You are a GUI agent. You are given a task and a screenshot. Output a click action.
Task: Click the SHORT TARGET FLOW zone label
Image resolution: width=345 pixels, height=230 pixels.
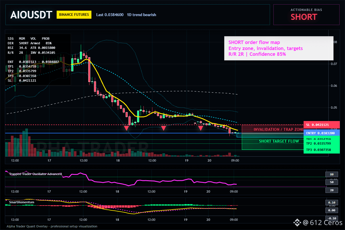[x=279, y=141]
